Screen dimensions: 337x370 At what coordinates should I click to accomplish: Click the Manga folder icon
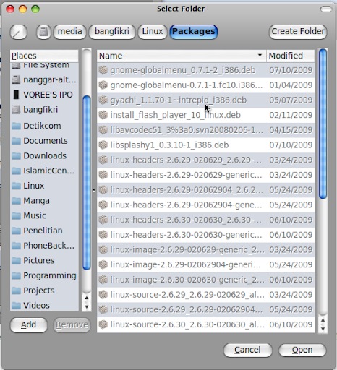[16, 201]
